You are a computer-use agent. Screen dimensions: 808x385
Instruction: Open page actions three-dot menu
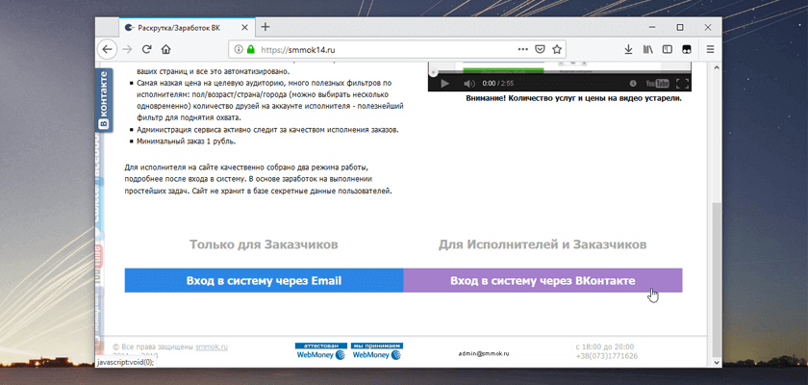tap(522, 49)
